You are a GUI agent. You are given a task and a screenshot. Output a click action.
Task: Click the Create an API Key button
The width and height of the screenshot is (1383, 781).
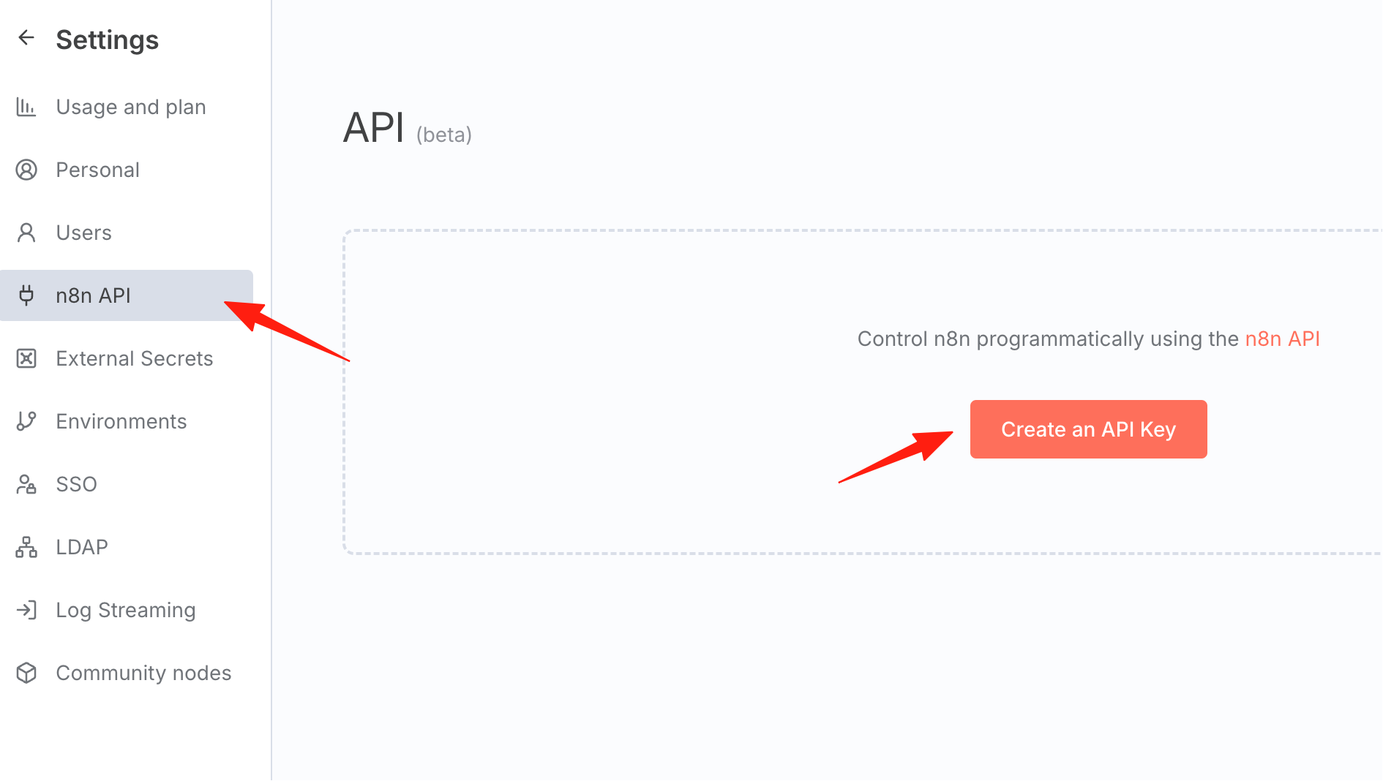tap(1088, 429)
